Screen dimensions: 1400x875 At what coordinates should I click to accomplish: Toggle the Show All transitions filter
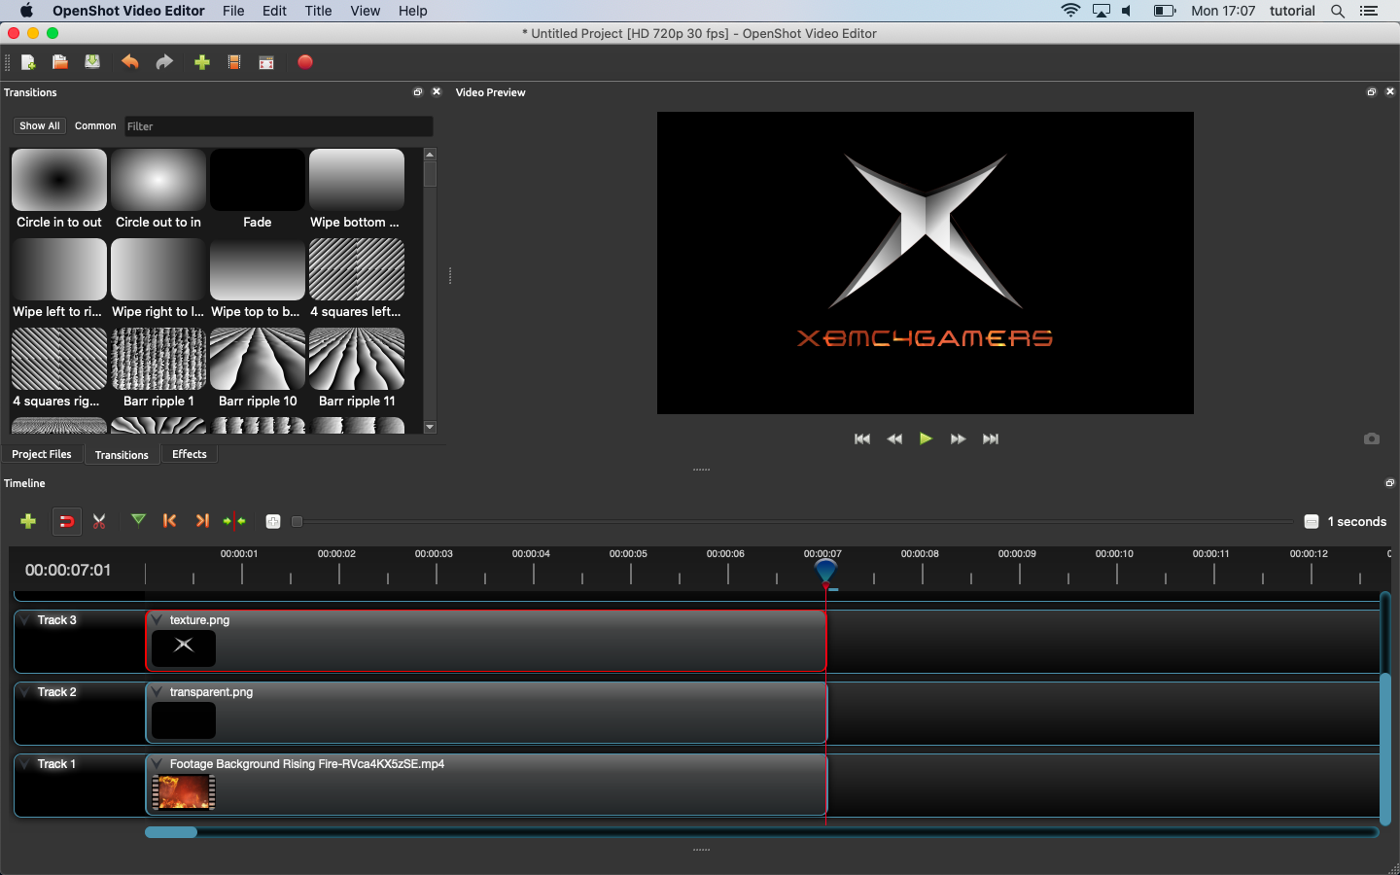click(40, 126)
